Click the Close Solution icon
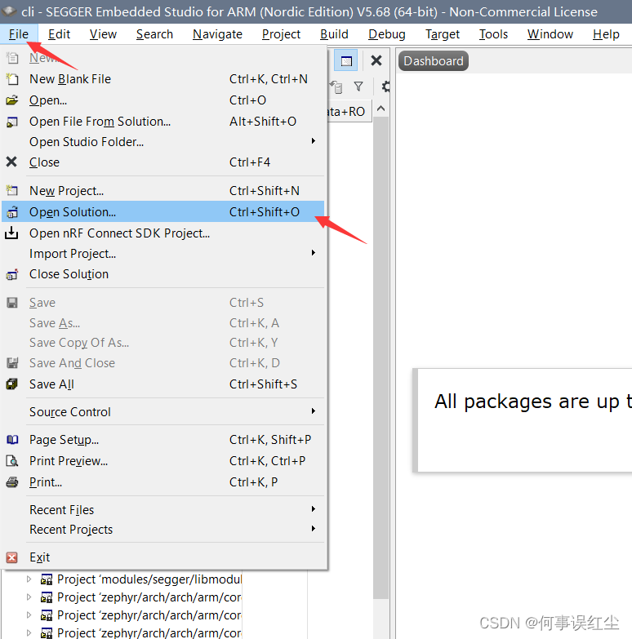This screenshot has width=632, height=639. [12, 274]
